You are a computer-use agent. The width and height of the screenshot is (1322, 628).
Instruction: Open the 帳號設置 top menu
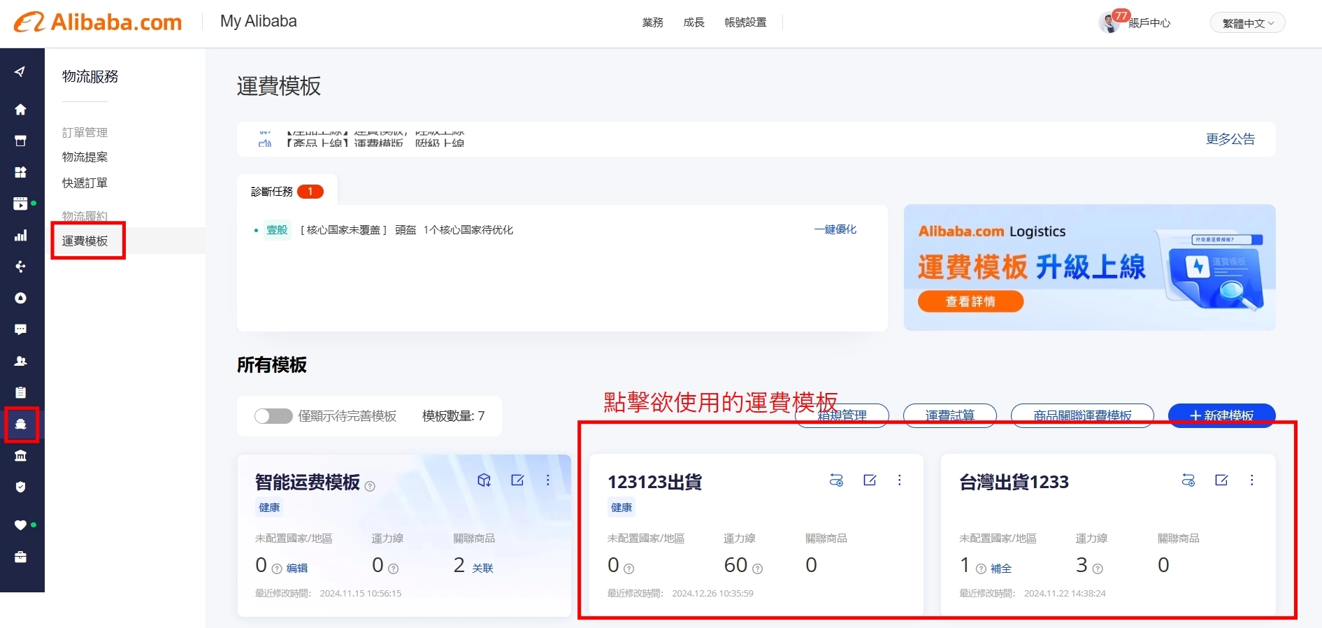click(x=745, y=22)
